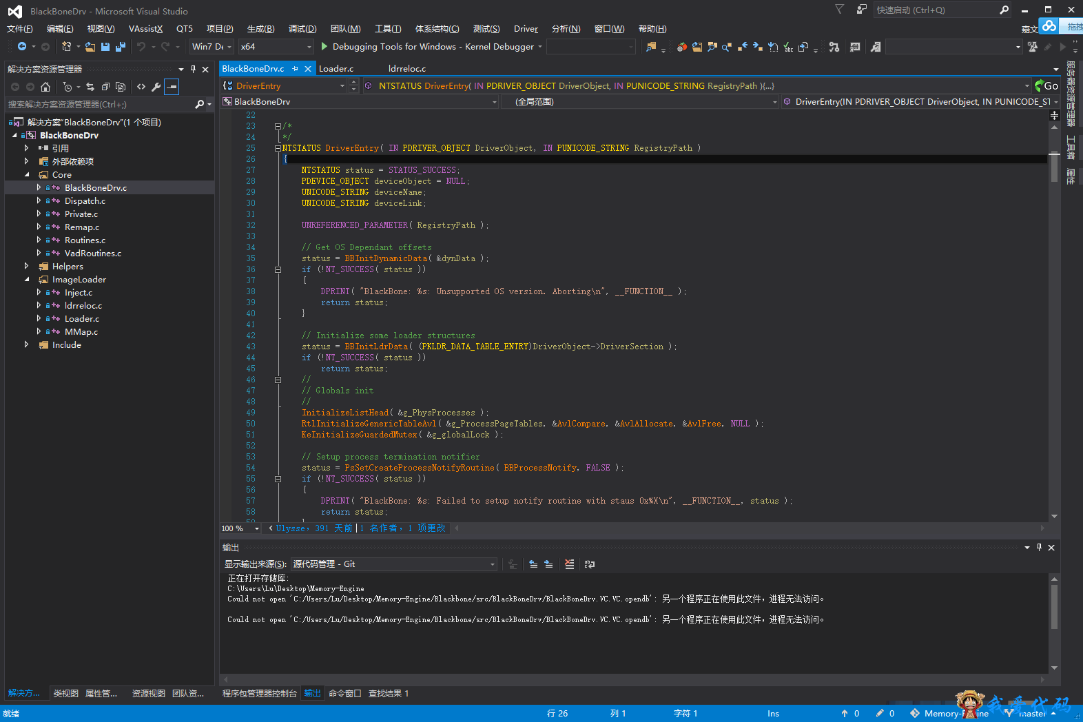Open the 文件(F) menu
1083x722 pixels.
(20, 29)
